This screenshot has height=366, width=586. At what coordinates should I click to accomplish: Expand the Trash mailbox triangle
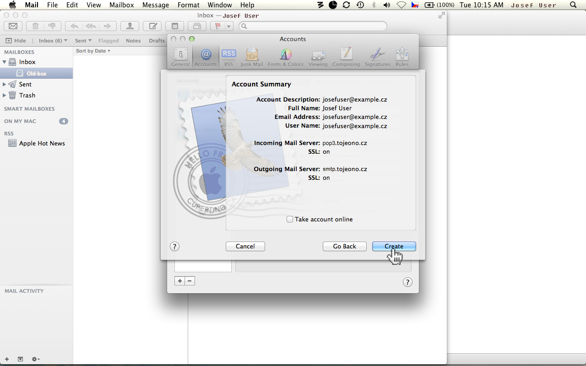[5, 95]
